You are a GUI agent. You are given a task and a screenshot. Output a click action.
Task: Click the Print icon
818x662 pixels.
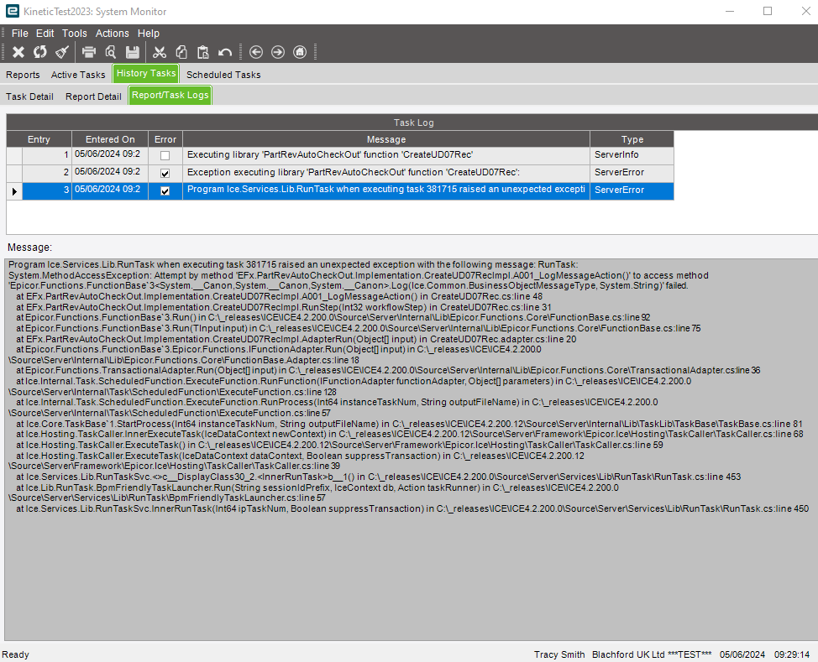point(88,52)
